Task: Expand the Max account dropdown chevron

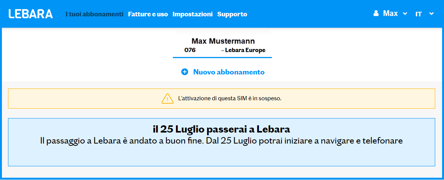Action: click(405, 14)
